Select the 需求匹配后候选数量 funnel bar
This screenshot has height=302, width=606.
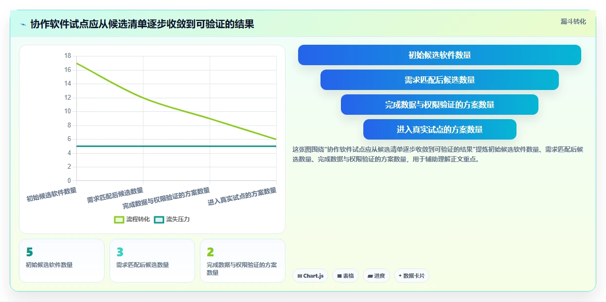pos(440,80)
